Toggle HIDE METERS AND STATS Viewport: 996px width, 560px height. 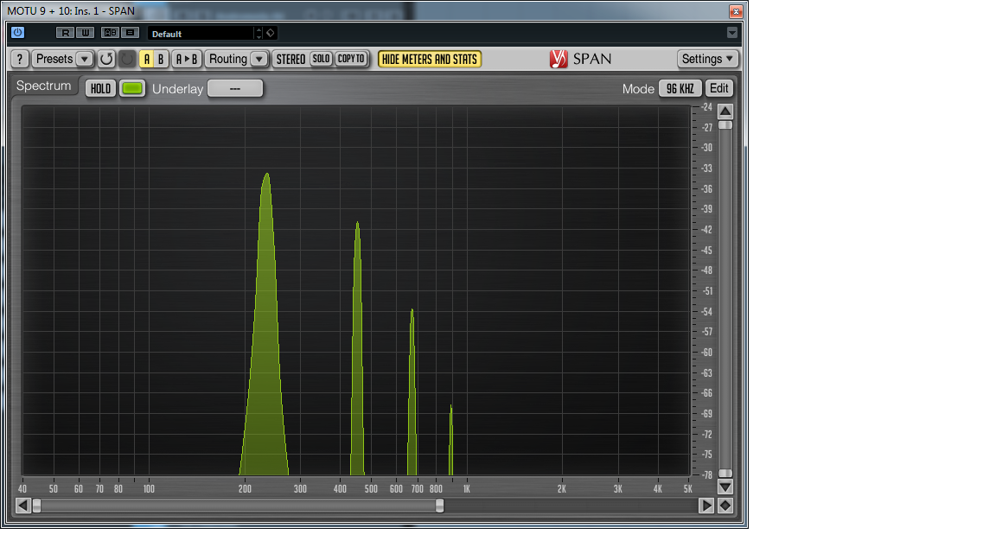[x=430, y=59]
